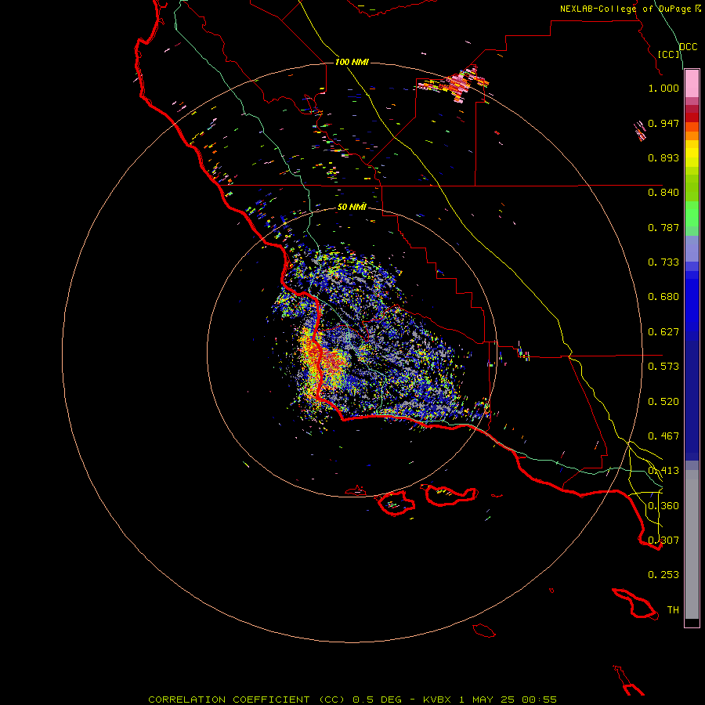Select the 0.840 scale value
Viewport: 705px width, 705px height.
tap(663, 193)
